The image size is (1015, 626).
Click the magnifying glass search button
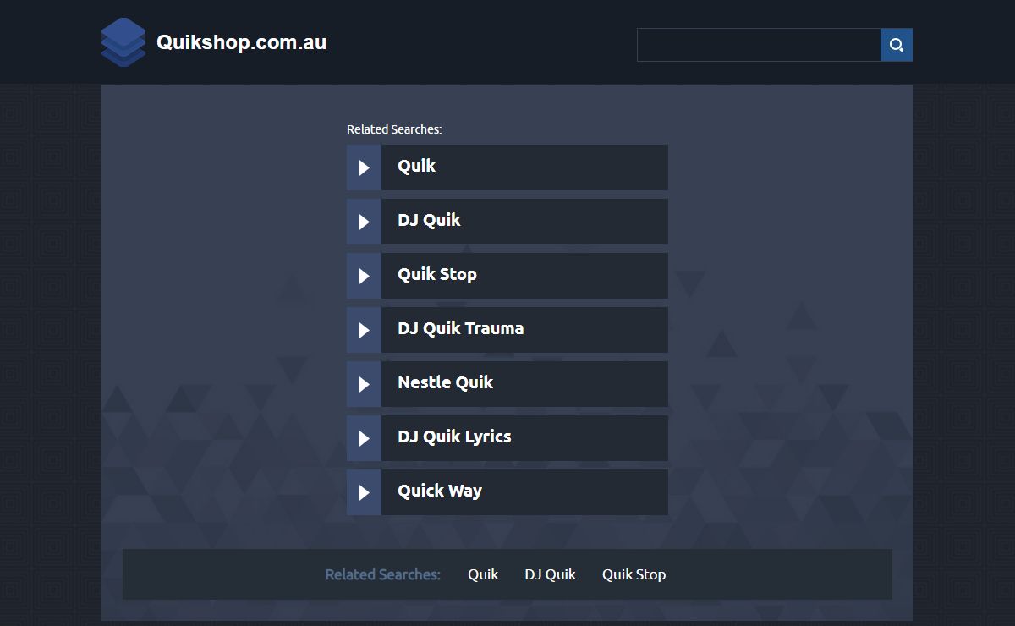tap(897, 45)
